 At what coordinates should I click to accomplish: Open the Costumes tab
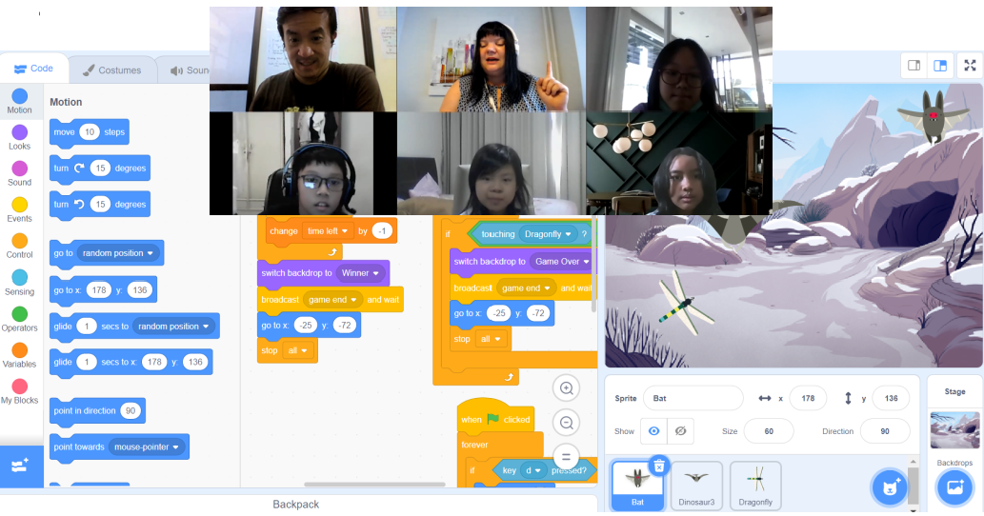click(x=111, y=70)
